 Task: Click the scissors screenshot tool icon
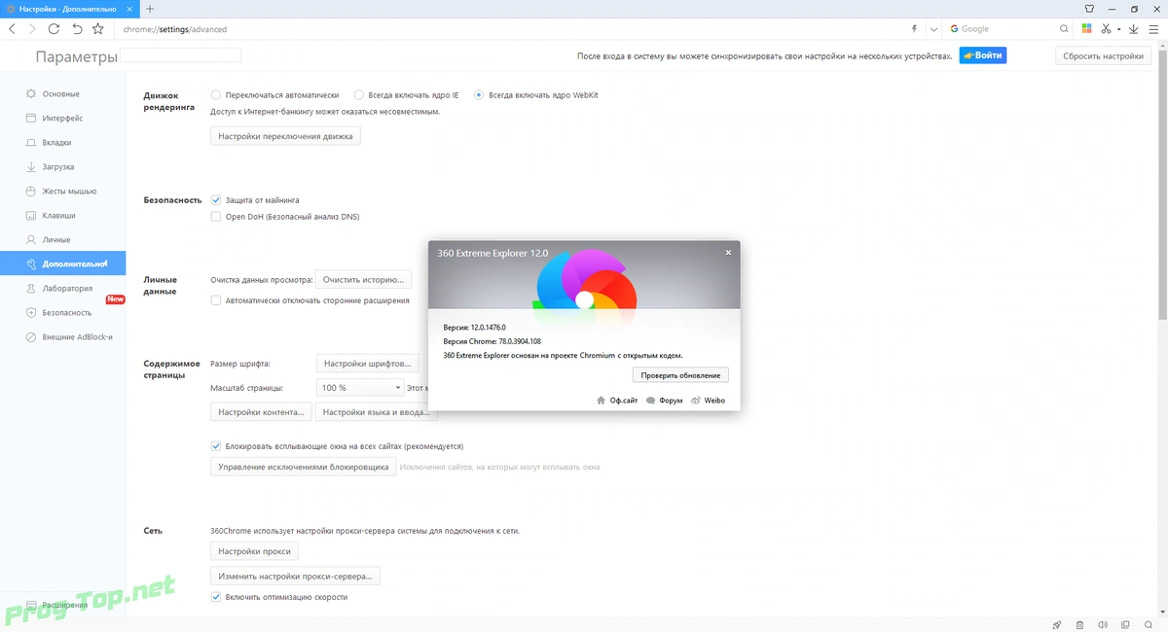[x=1108, y=29]
